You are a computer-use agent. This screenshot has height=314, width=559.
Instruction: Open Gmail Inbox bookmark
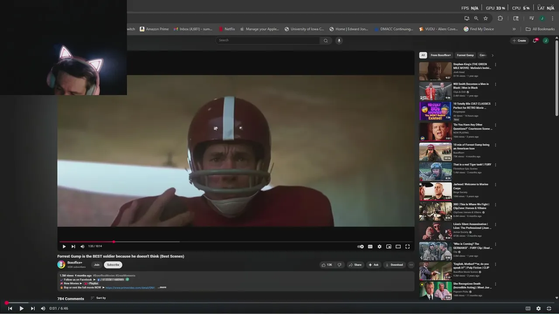click(x=193, y=29)
